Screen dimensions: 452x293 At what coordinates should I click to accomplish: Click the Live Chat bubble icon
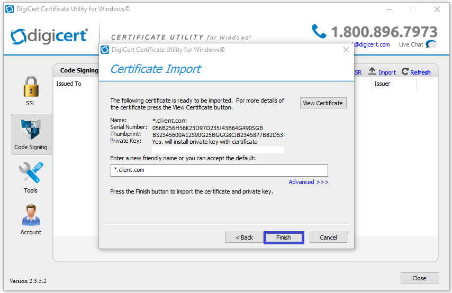[431, 44]
